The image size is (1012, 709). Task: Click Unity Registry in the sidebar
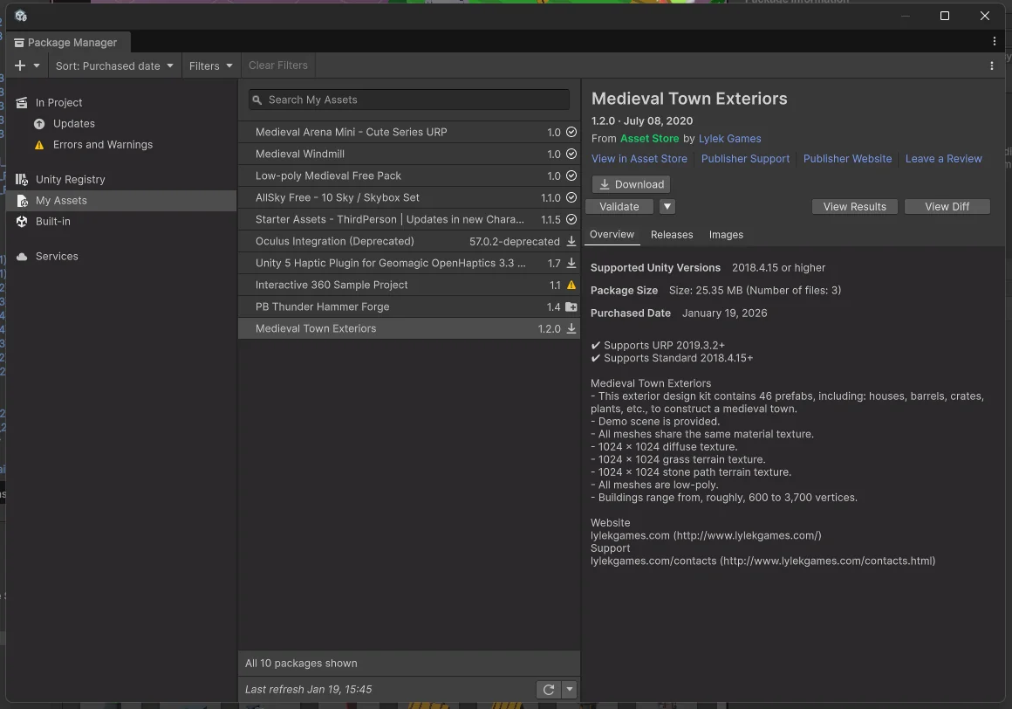70,179
